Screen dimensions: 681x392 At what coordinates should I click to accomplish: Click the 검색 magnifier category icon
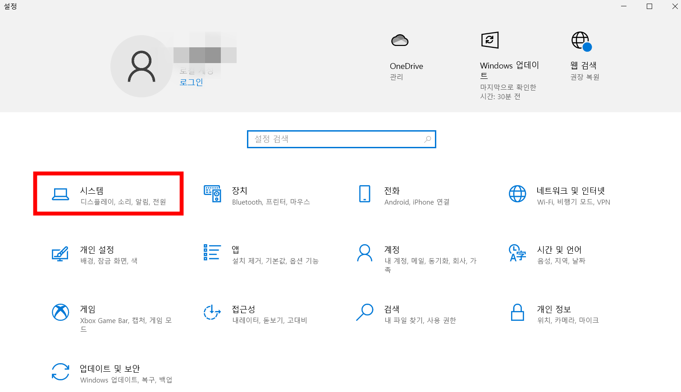pyautogui.click(x=365, y=312)
